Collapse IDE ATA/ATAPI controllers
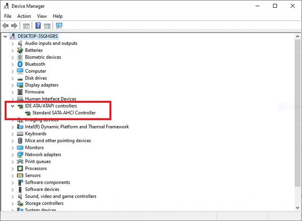The height and width of the screenshot is (221, 302). coord(12,106)
